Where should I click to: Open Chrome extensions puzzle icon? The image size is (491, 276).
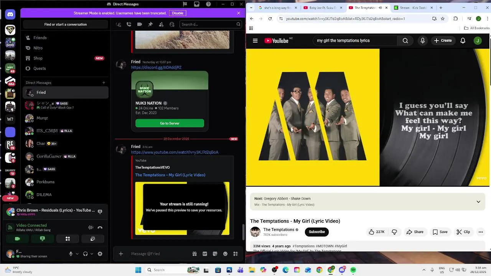click(456, 18)
